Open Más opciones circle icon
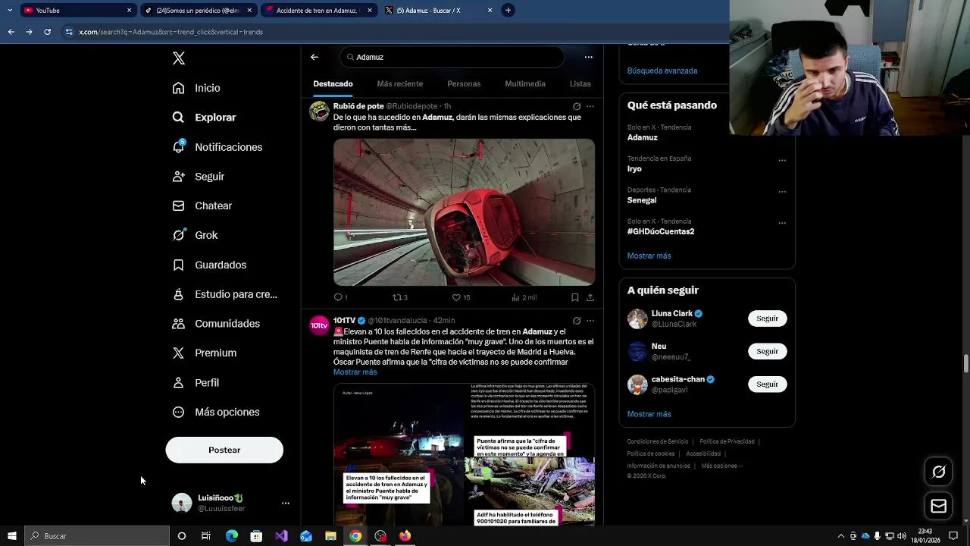Screen dimensions: 970x546 pyautogui.click(x=178, y=412)
